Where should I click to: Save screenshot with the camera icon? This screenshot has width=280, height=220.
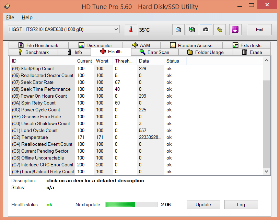tap(206, 30)
